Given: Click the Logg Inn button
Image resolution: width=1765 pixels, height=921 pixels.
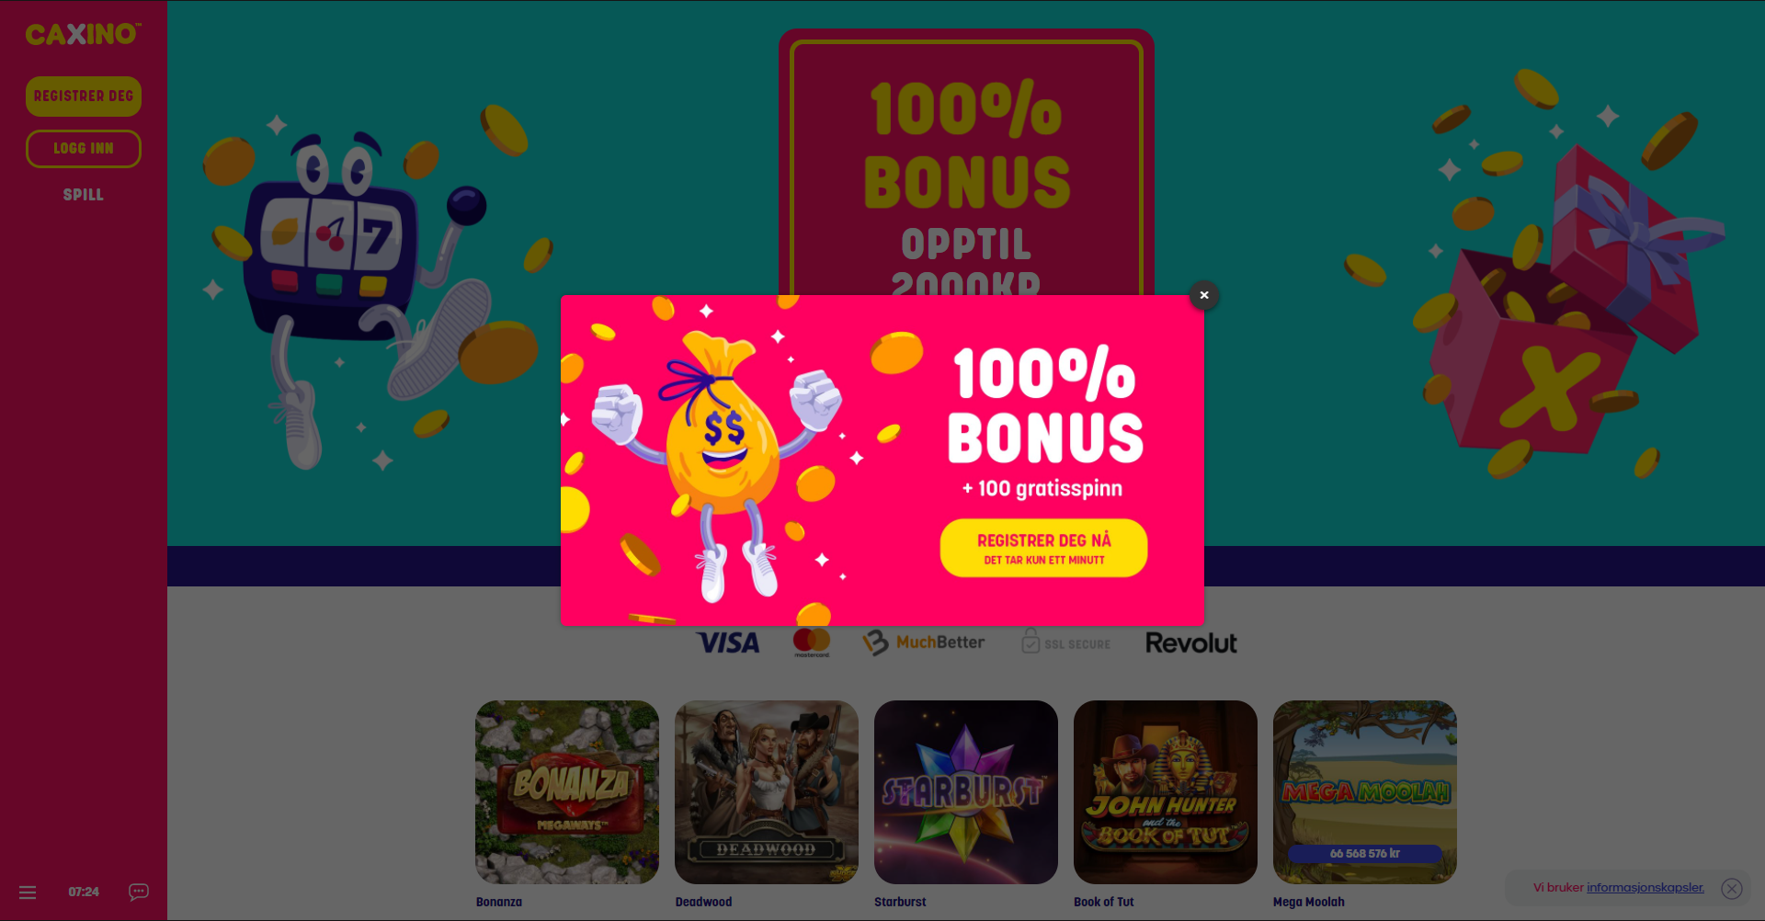Looking at the screenshot, I should (84, 149).
